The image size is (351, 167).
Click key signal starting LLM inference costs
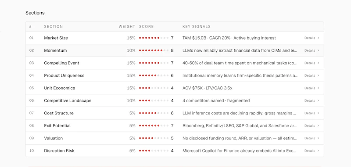240,113
